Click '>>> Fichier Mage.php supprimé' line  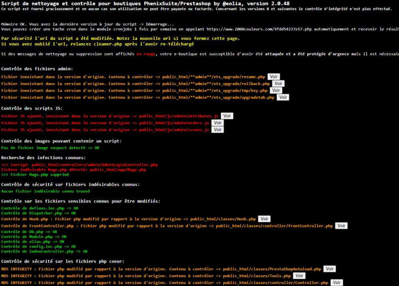click(x=35, y=175)
